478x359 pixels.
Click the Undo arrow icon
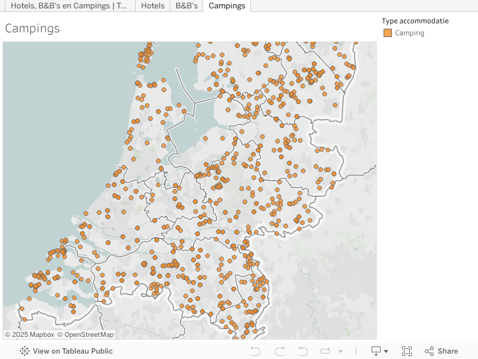coord(256,351)
